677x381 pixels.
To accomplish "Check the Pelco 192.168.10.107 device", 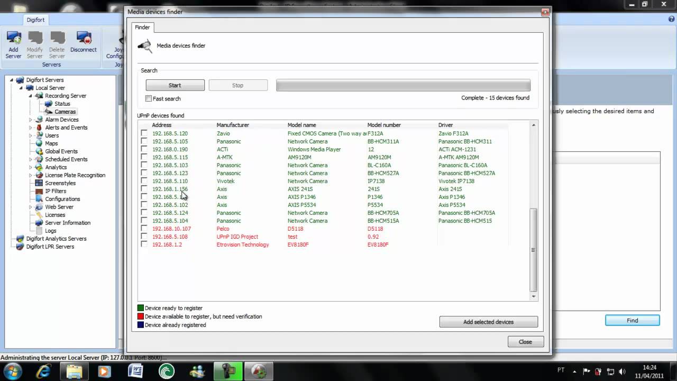I will tap(144, 229).
